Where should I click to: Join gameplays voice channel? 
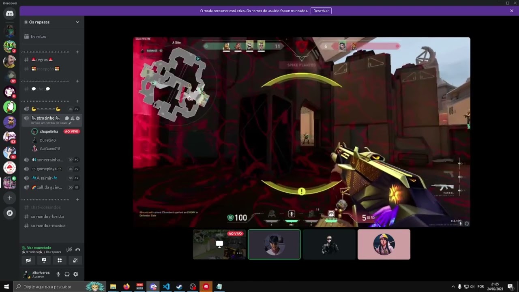(x=52, y=169)
